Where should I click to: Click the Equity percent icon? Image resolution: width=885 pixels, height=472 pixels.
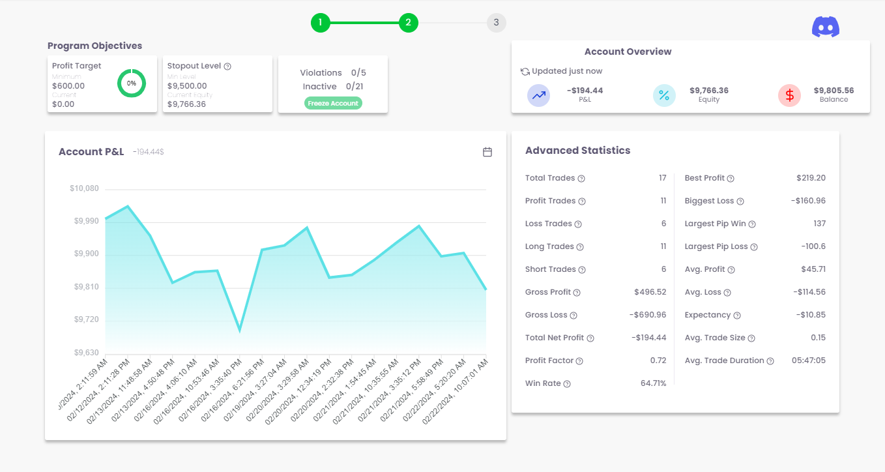[664, 95]
